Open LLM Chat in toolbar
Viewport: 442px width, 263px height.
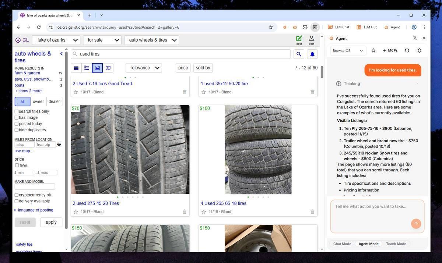(338, 27)
